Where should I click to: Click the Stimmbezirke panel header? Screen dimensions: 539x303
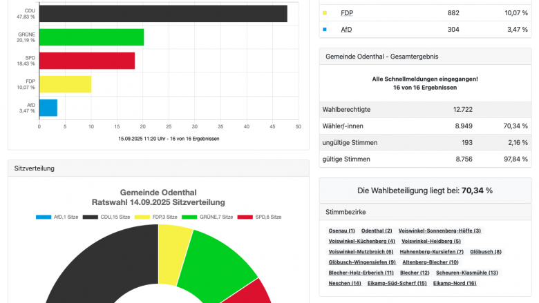click(x=425, y=212)
